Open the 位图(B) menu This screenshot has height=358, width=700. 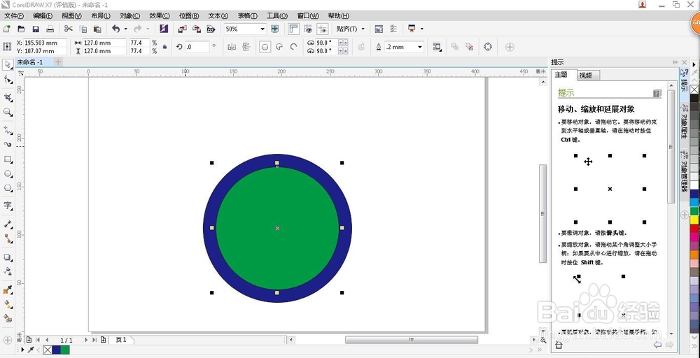[189, 15]
